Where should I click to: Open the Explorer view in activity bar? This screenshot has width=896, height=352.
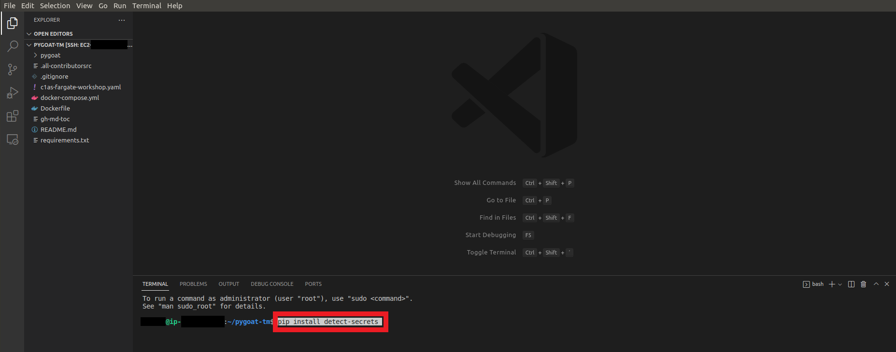[x=13, y=23]
